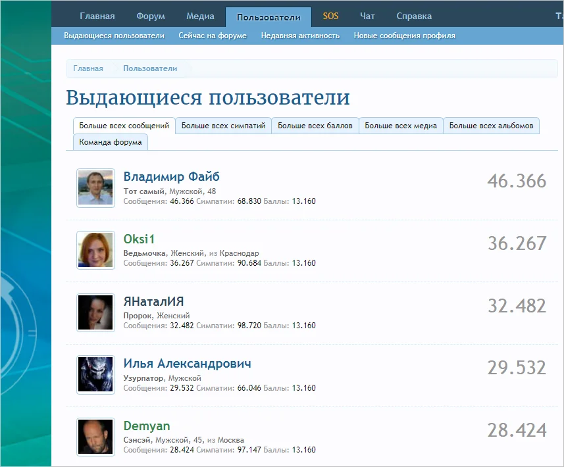Click the large 29.532 message count

[x=517, y=368]
